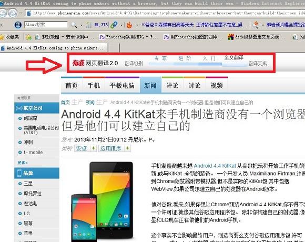The height and width of the screenshot is (242, 305).
Task: Click the Alexa toolbar magnifier search icon
Action: (74, 25)
